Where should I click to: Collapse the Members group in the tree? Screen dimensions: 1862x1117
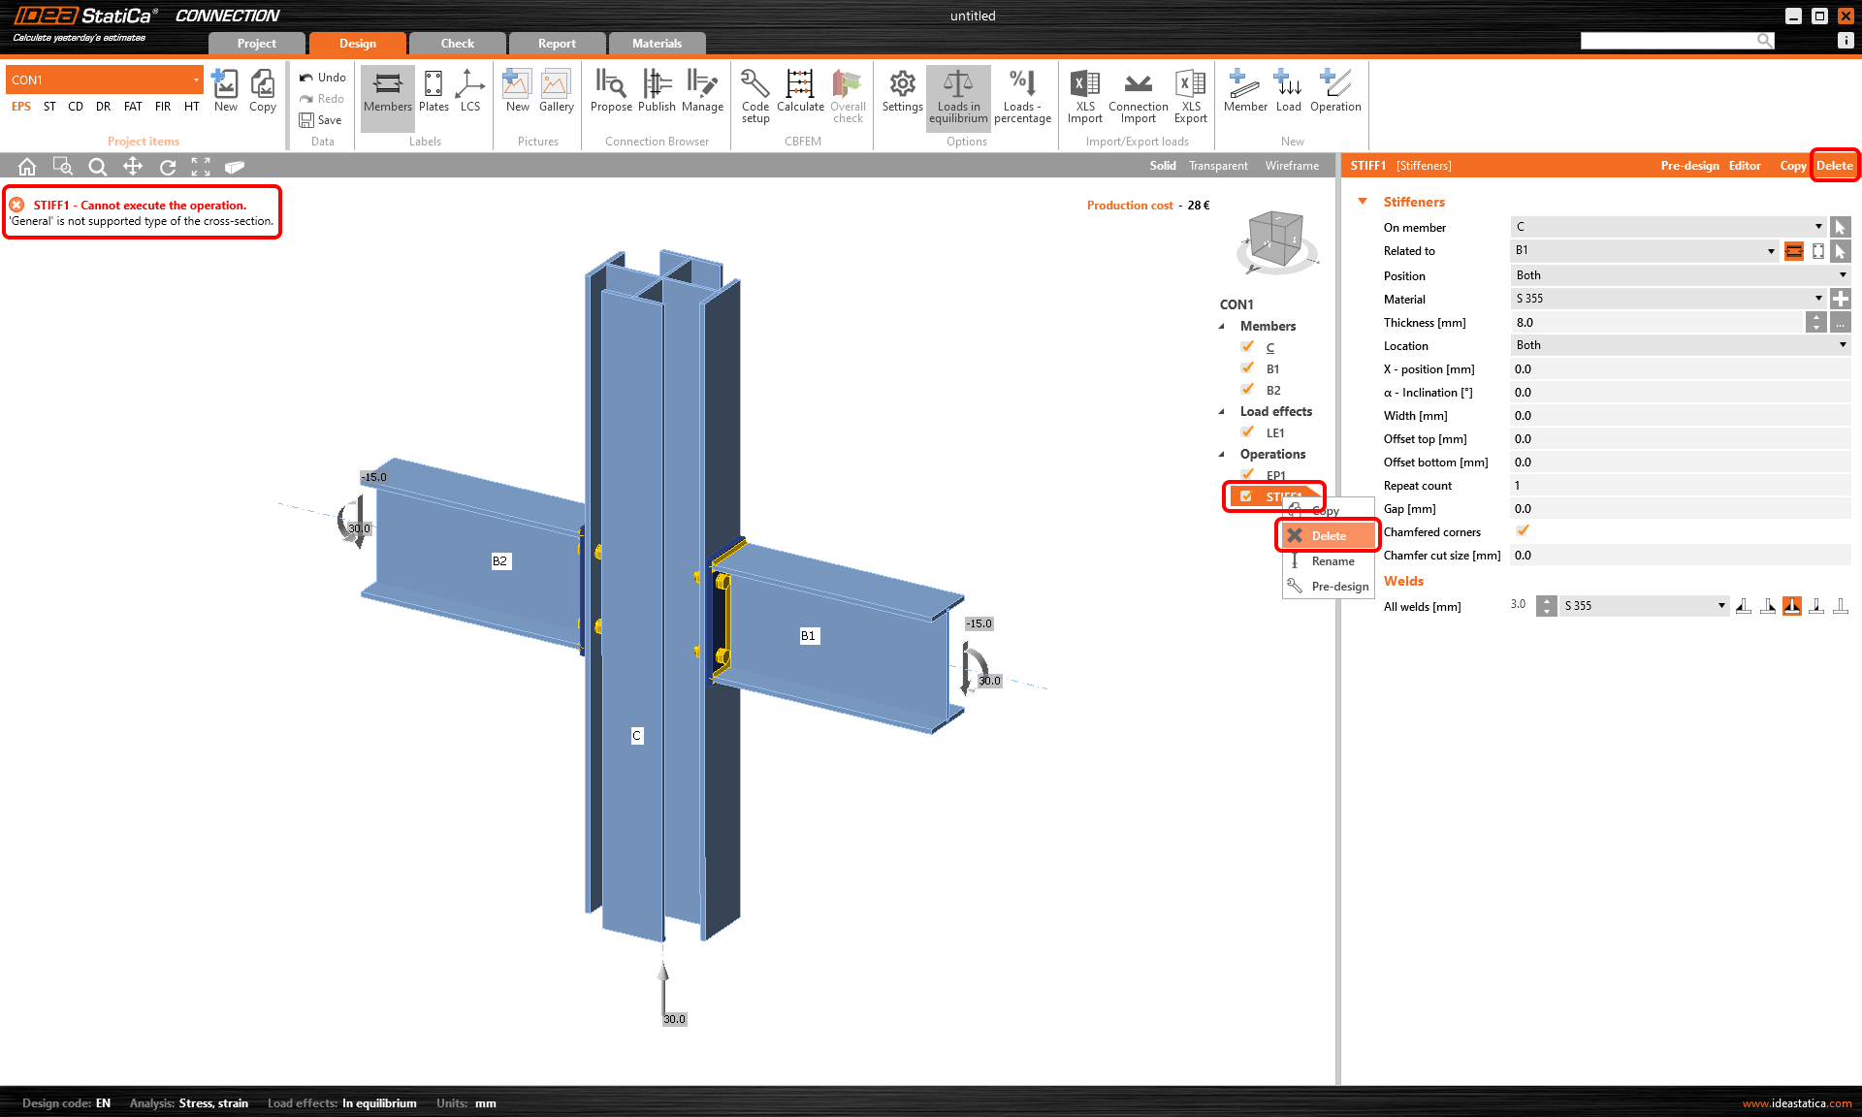(x=1223, y=326)
